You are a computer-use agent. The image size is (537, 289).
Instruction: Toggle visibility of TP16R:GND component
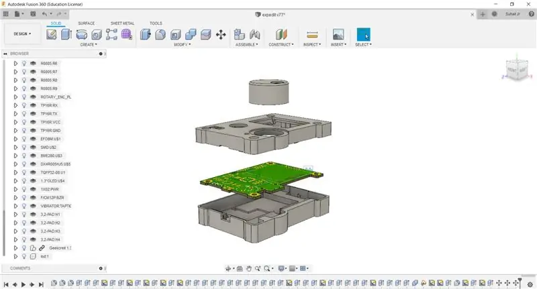click(24, 130)
